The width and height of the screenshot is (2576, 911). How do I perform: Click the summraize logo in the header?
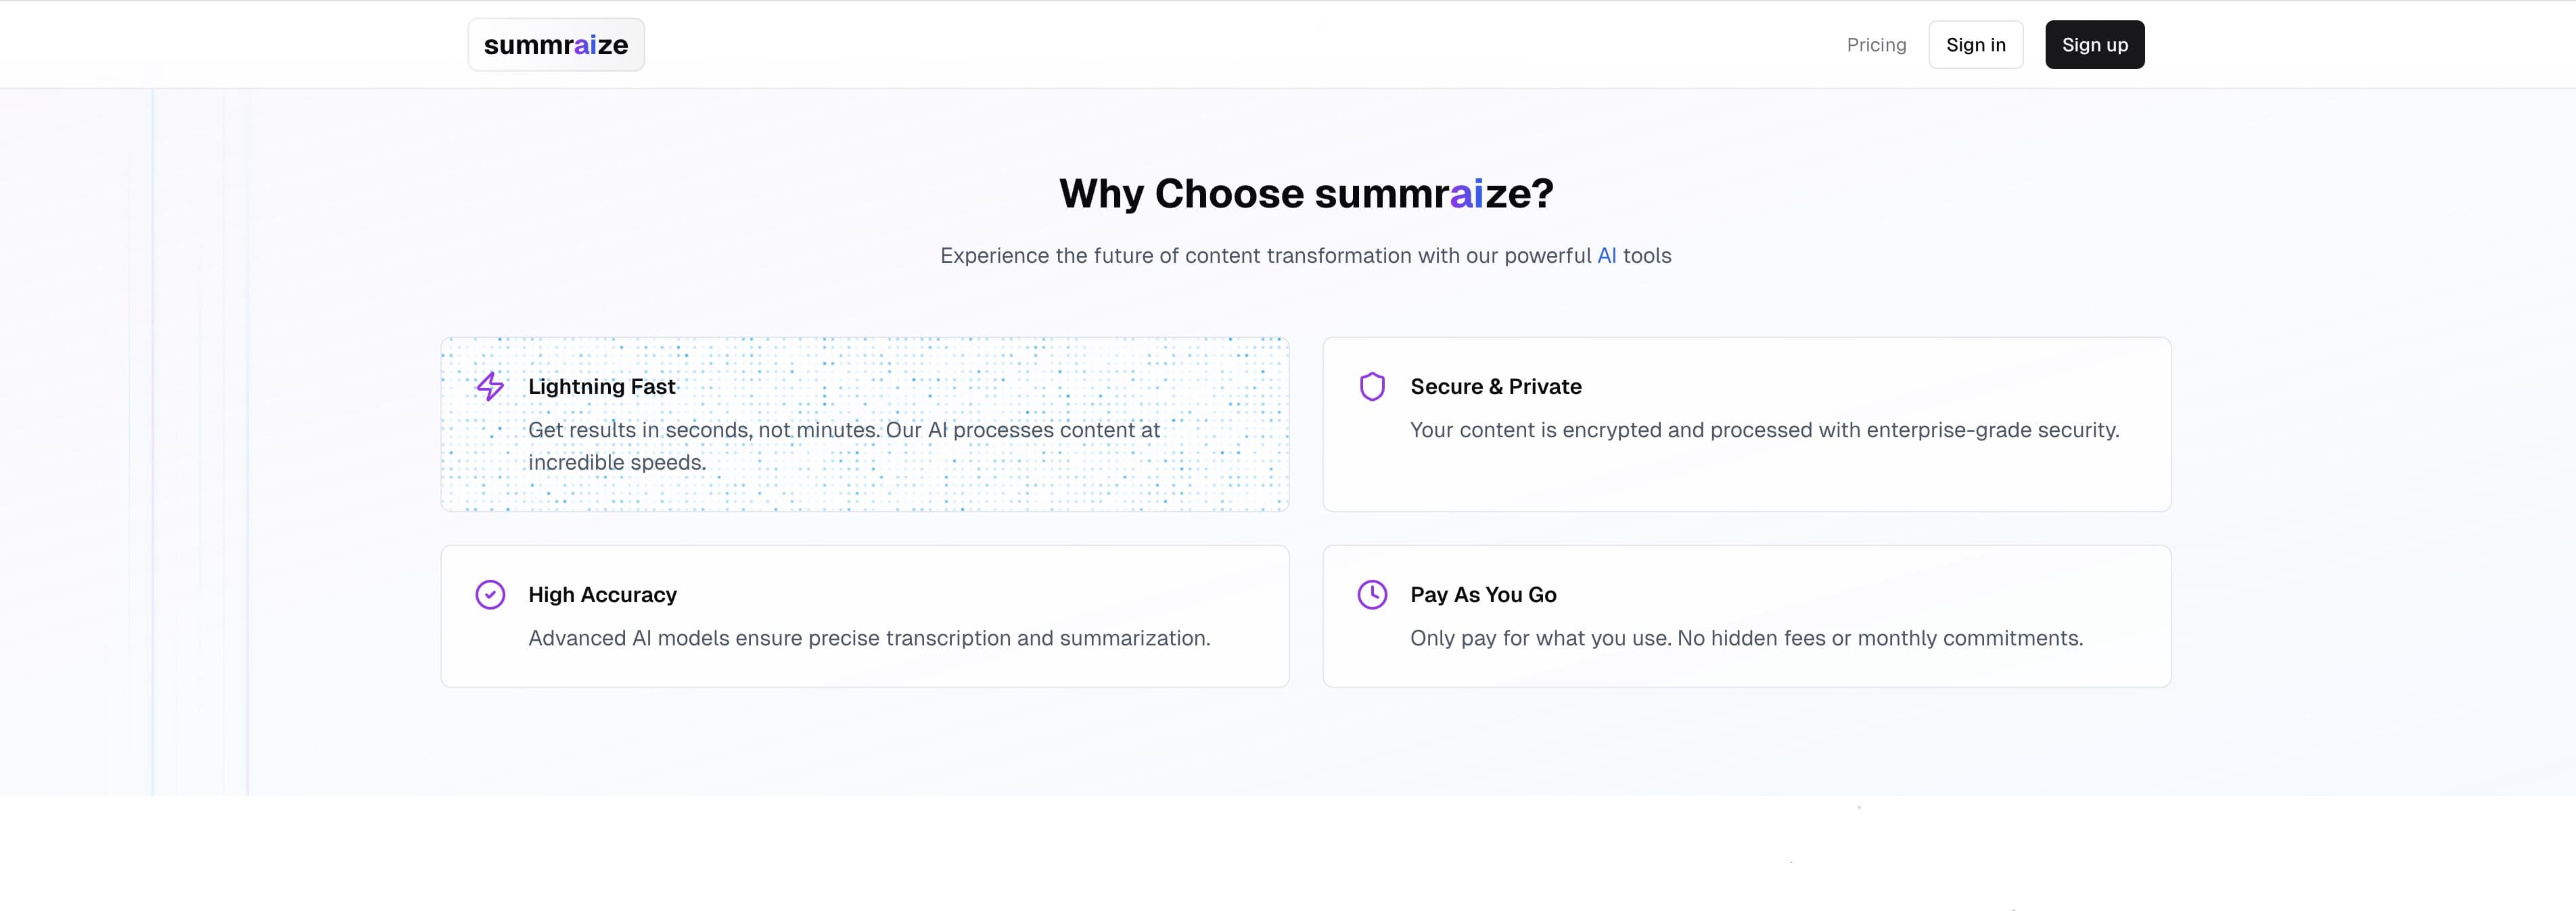point(556,44)
